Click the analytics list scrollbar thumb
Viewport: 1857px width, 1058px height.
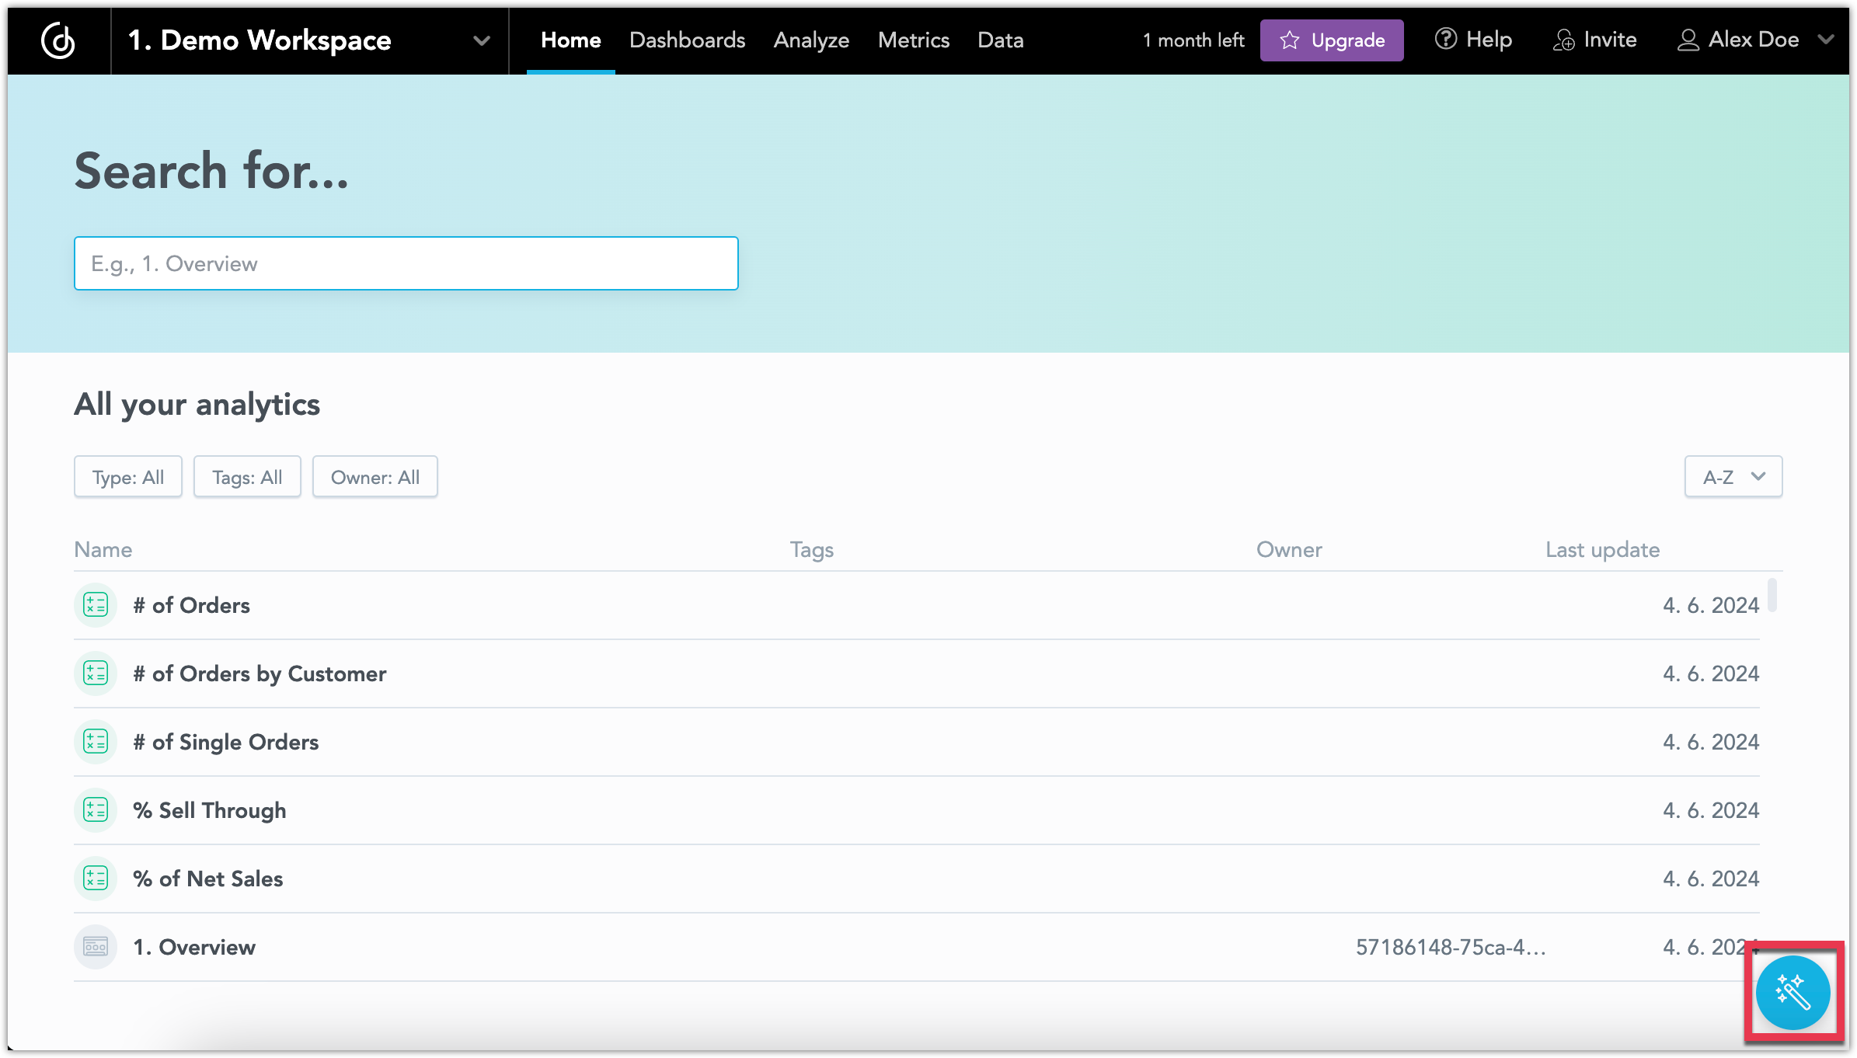1772,595
